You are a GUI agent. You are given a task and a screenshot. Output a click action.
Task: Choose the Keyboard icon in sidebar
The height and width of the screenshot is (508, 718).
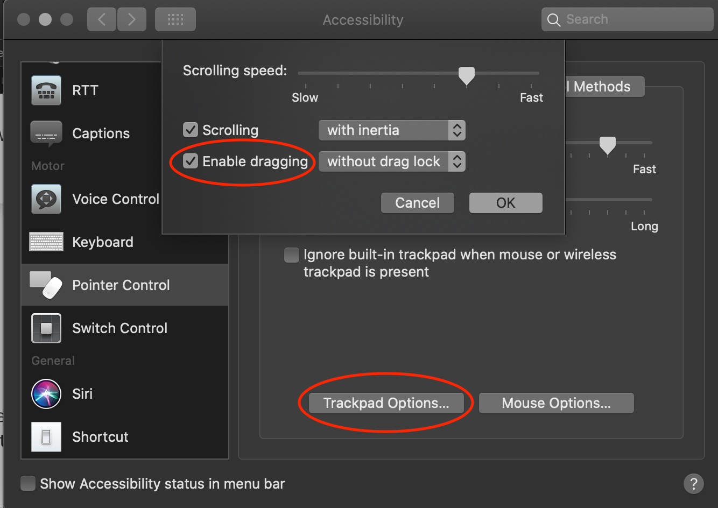pyautogui.click(x=46, y=242)
